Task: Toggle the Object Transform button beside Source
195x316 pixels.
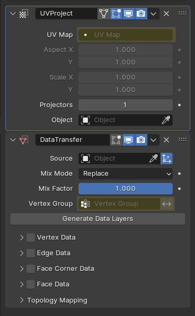Action: (x=166, y=159)
